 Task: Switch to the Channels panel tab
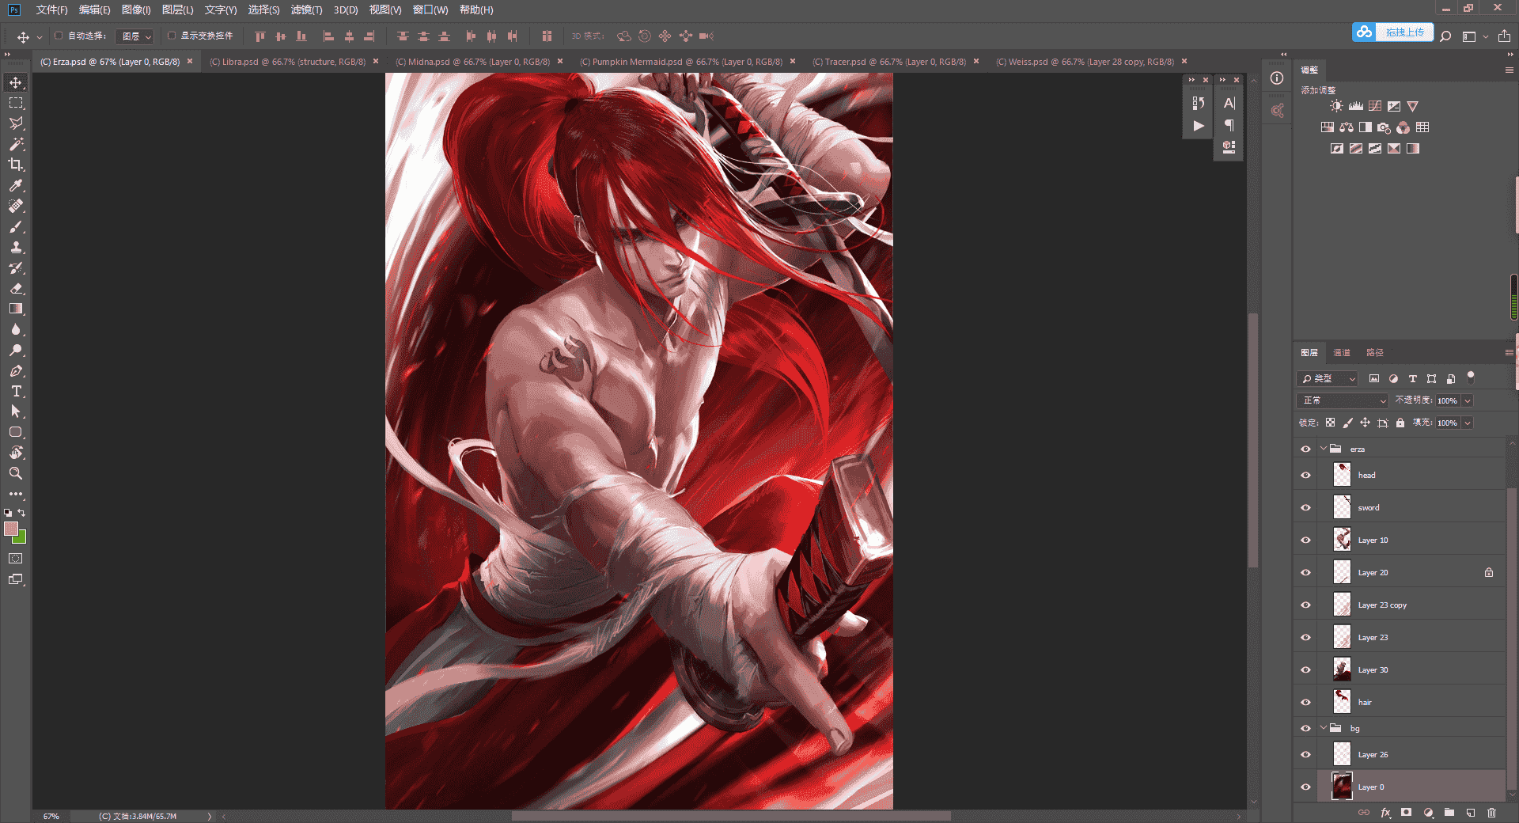(x=1342, y=353)
